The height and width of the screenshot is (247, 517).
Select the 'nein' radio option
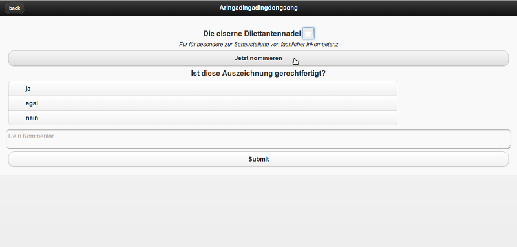coord(203,118)
